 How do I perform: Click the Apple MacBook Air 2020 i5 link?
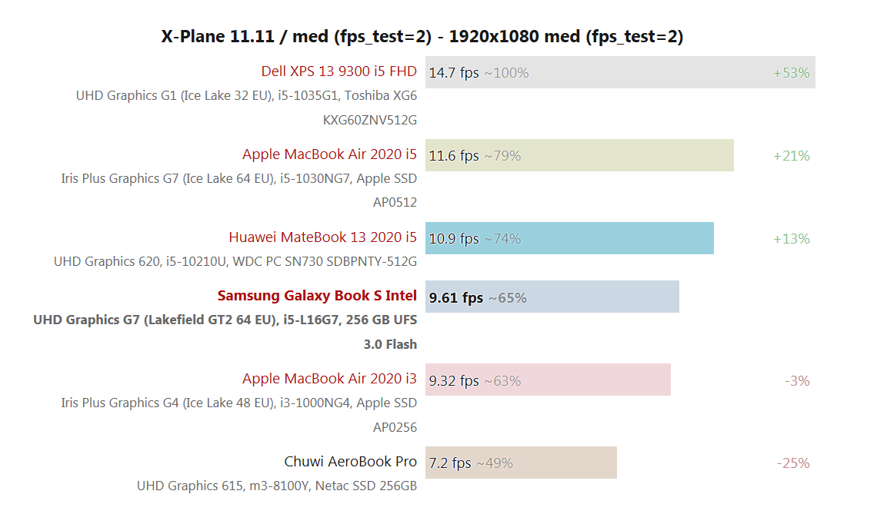(x=329, y=154)
